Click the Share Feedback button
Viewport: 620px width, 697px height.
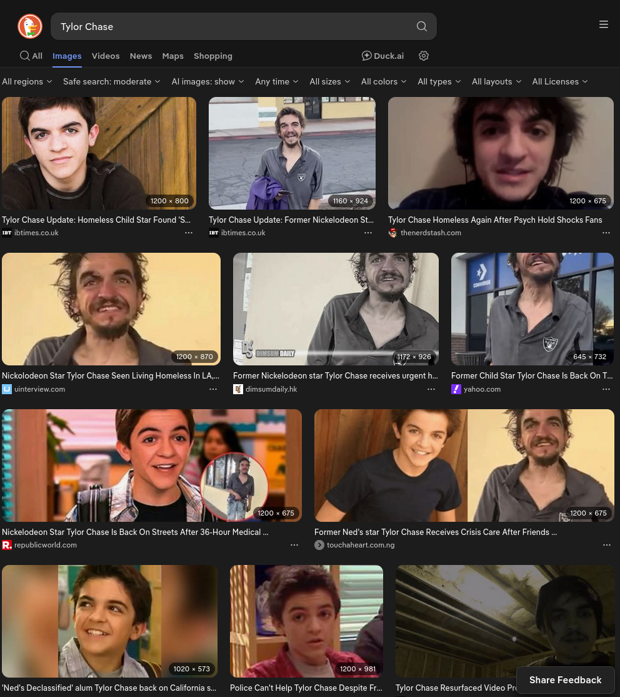pos(565,679)
